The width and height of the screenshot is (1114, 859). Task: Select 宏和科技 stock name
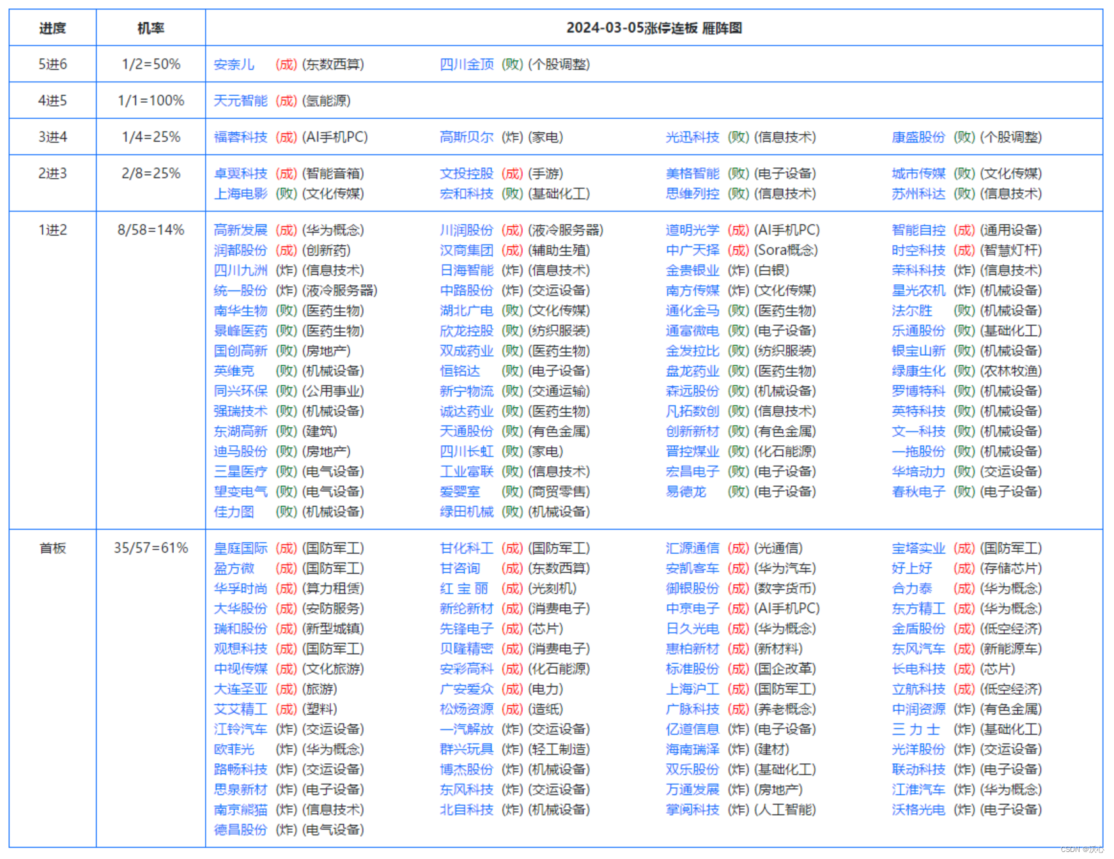[467, 194]
